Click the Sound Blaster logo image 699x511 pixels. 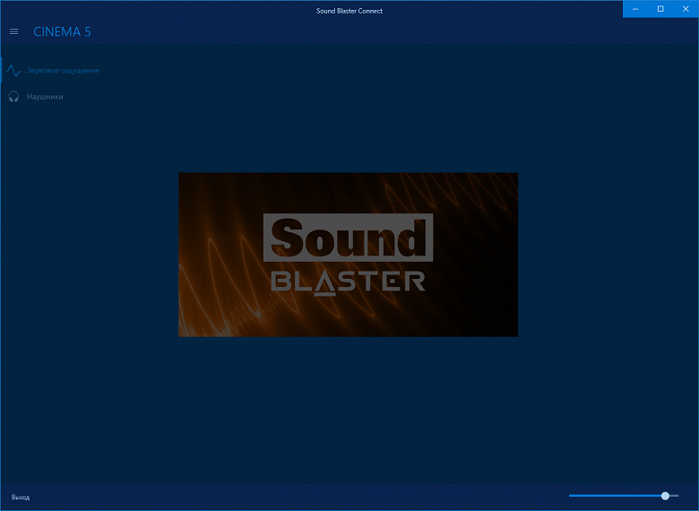pyautogui.click(x=349, y=255)
